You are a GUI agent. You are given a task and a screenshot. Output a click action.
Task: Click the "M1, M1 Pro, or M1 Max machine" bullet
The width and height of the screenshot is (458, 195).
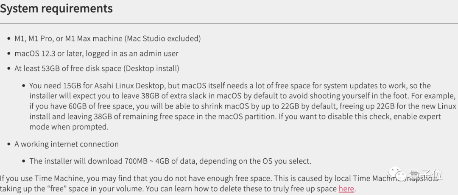69,38
